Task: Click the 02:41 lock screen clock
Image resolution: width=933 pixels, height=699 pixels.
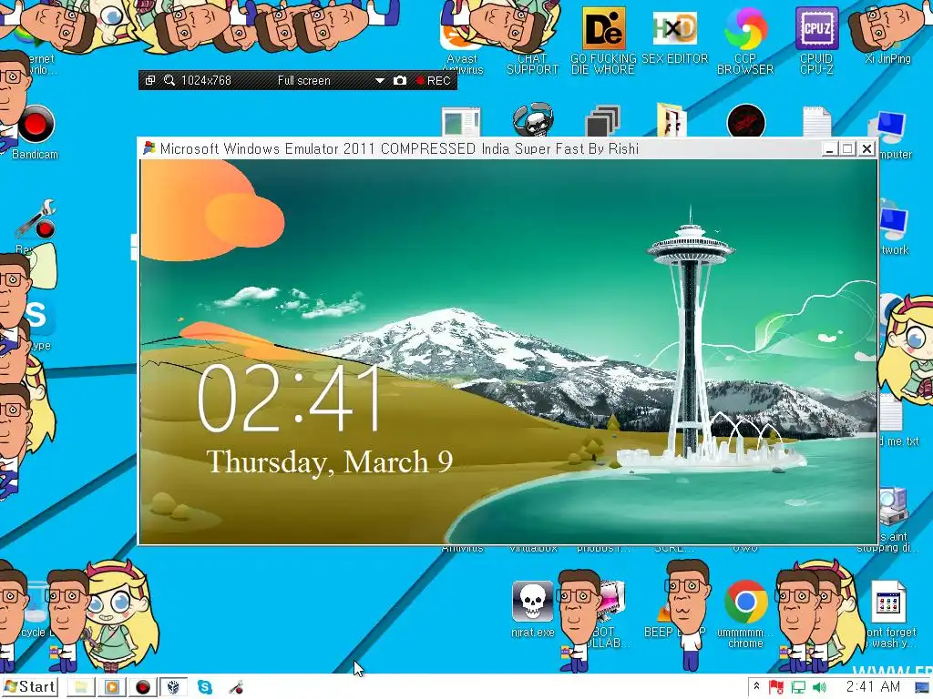Action: (289, 397)
